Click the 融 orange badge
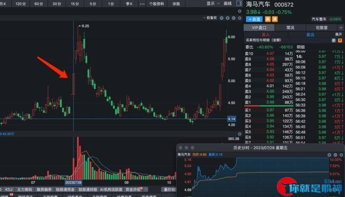 point(267,19)
